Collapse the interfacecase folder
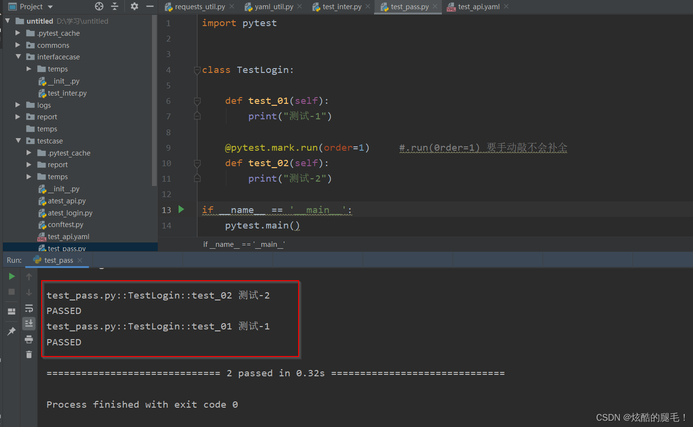Viewport: 693px width, 427px height. [18, 57]
